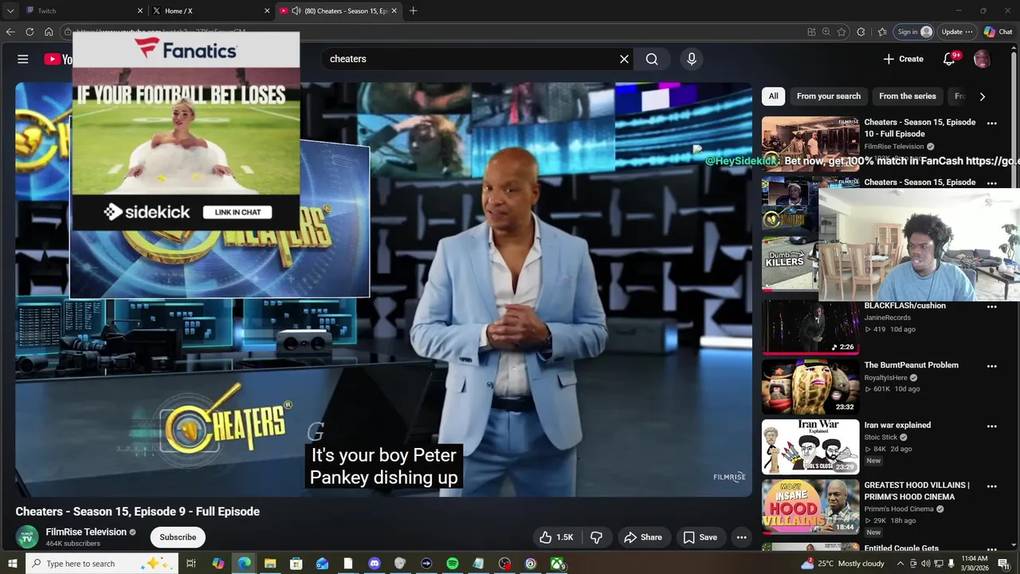Show hidden system tray icons
This screenshot has width=1020, height=574.
tap(900, 564)
